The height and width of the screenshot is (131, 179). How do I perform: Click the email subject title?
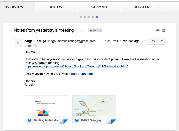44,30
